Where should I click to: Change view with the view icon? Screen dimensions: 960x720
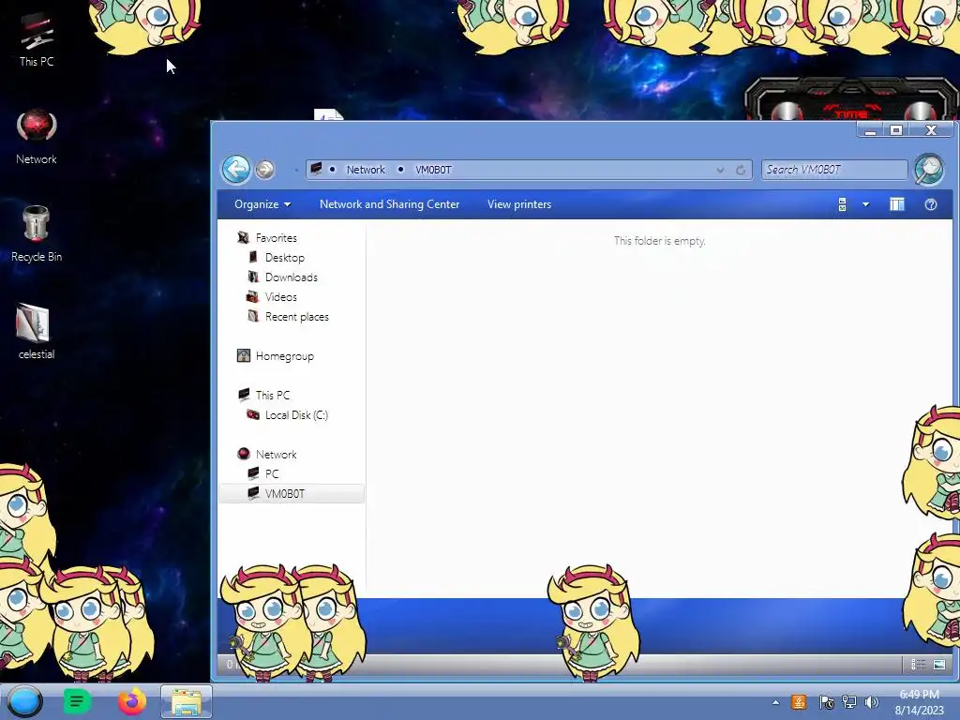[843, 204]
